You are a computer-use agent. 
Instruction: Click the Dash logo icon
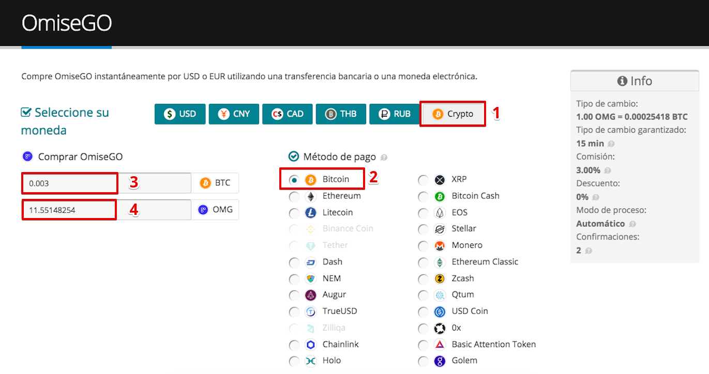[x=311, y=262]
